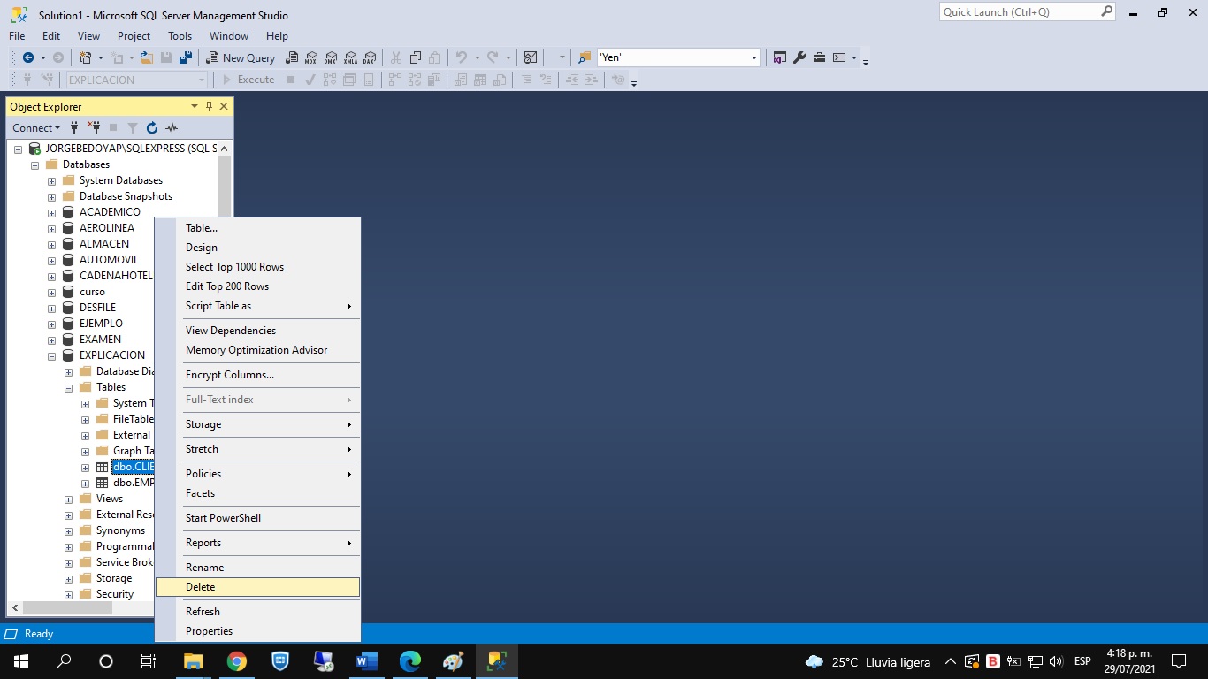
Task: Collapse the Tables folder node
Action: point(68,387)
